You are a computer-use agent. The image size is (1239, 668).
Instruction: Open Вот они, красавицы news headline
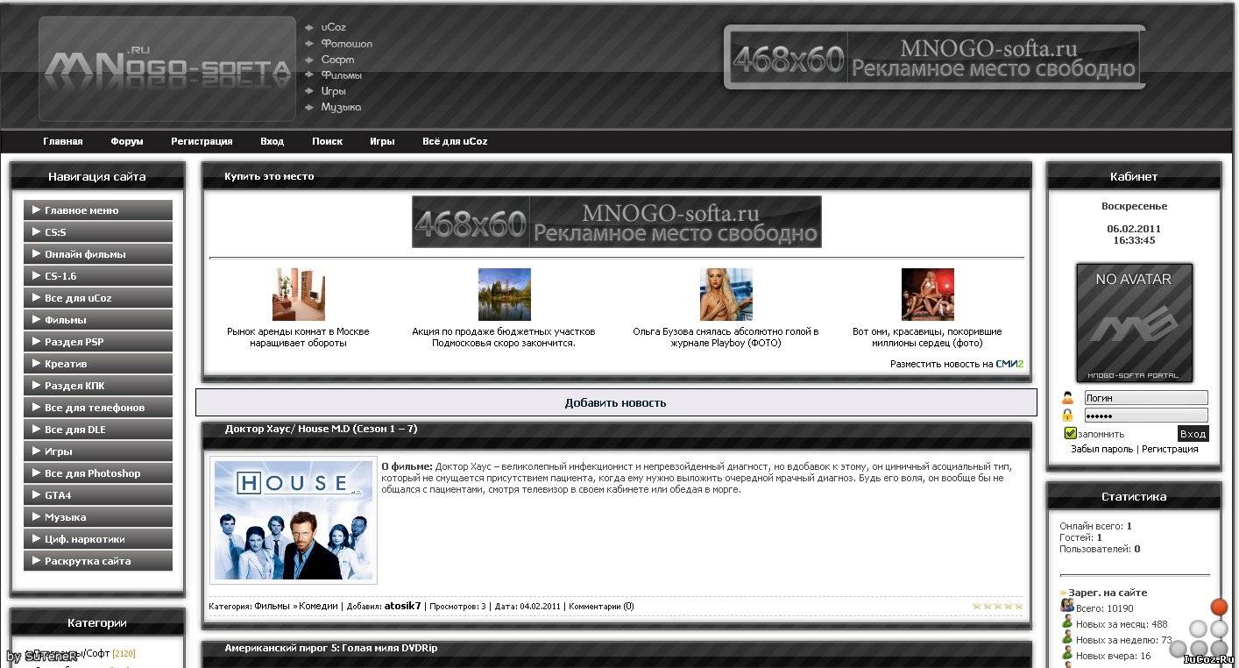coord(927,338)
